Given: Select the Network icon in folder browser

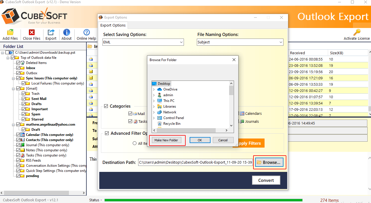Looking at the screenshot, I should click(x=160, y=112).
